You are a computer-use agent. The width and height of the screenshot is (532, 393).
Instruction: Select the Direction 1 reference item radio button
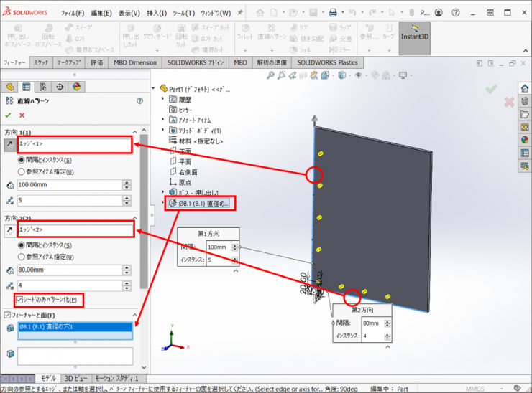[x=21, y=171]
